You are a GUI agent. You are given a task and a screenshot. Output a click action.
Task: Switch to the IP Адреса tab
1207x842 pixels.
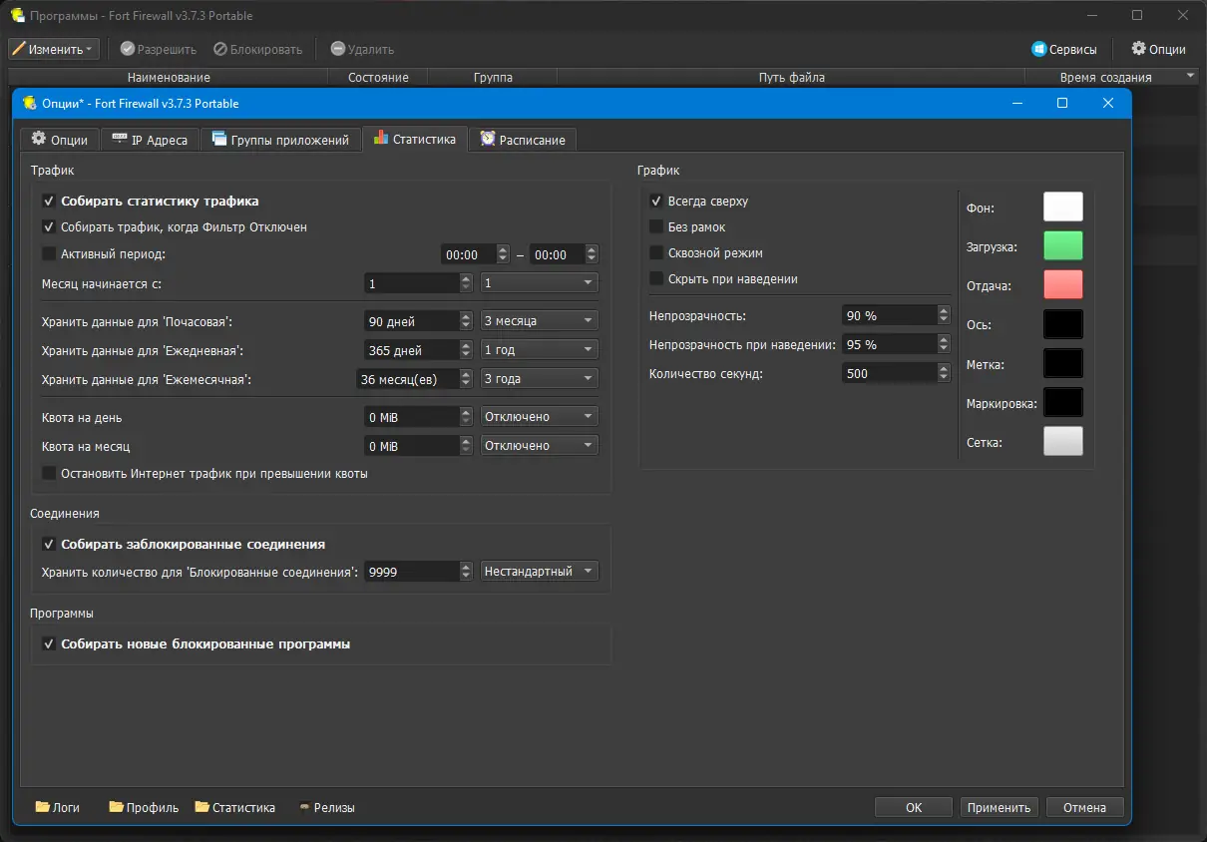(150, 140)
